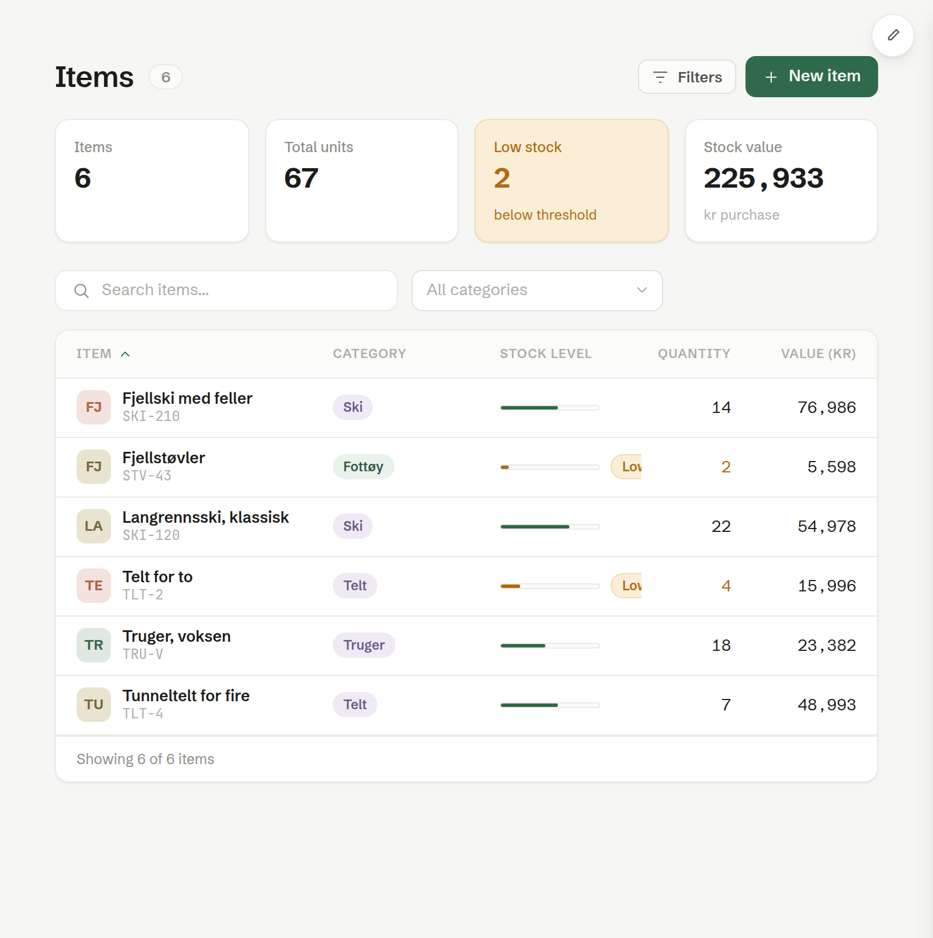Click the pencil edit icon
933x938 pixels.
893,35
